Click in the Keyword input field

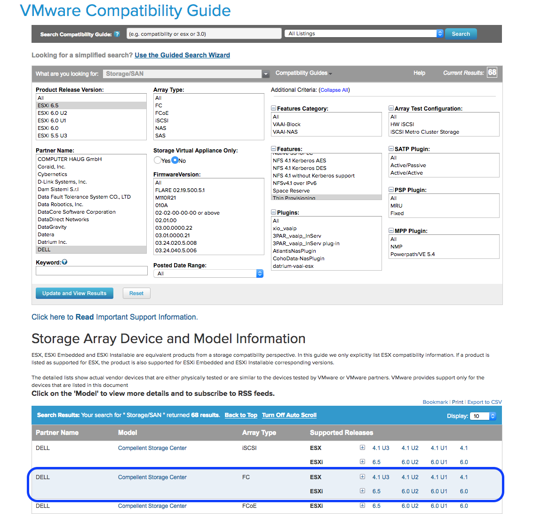pos(91,271)
